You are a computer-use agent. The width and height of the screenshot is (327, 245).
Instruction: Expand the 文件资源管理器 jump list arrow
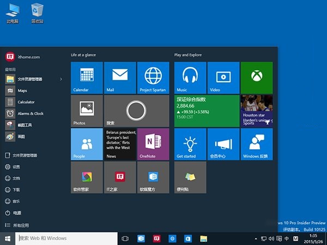click(61, 79)
